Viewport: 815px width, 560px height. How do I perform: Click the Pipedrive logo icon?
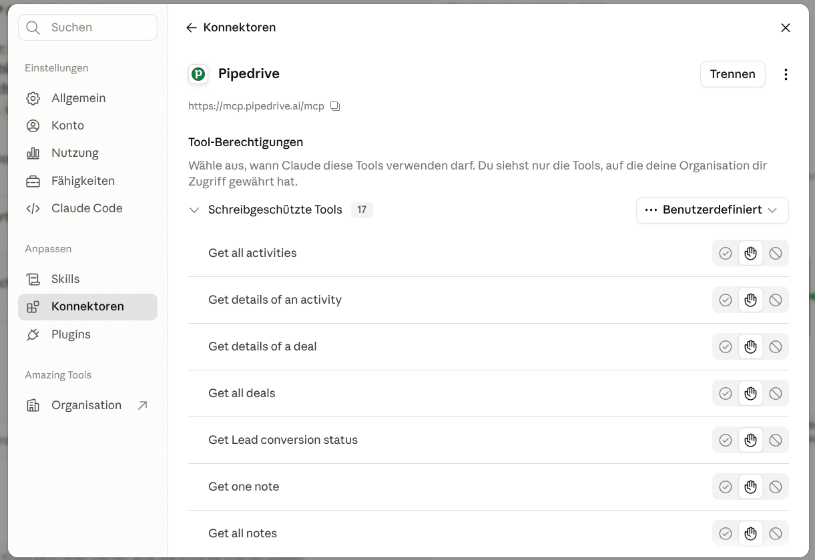coord(198,74)
